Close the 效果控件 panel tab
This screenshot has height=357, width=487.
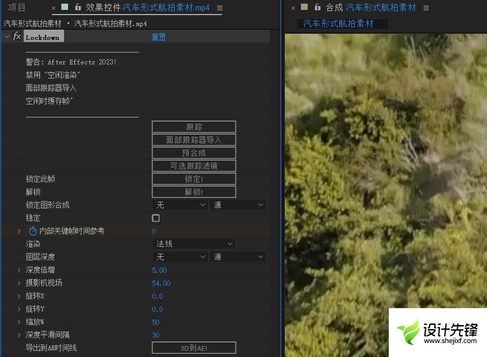pyautogui.click(x=54, y=8)
